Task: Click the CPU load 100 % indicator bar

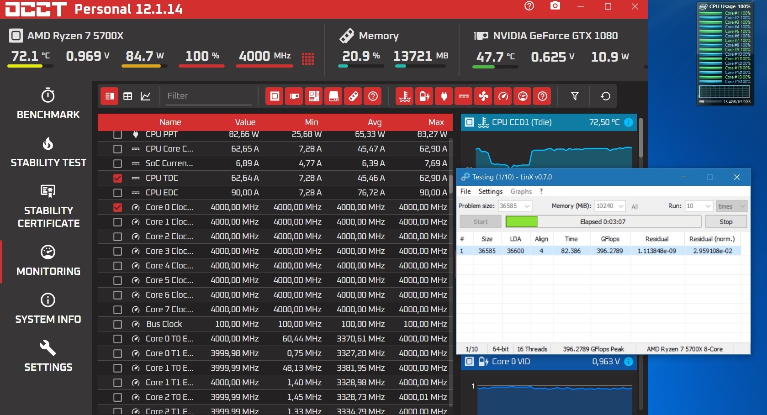Action: 201,66
